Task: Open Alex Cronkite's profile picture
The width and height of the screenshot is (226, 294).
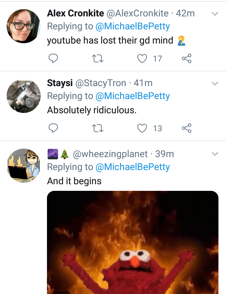Action: point(24,26)
